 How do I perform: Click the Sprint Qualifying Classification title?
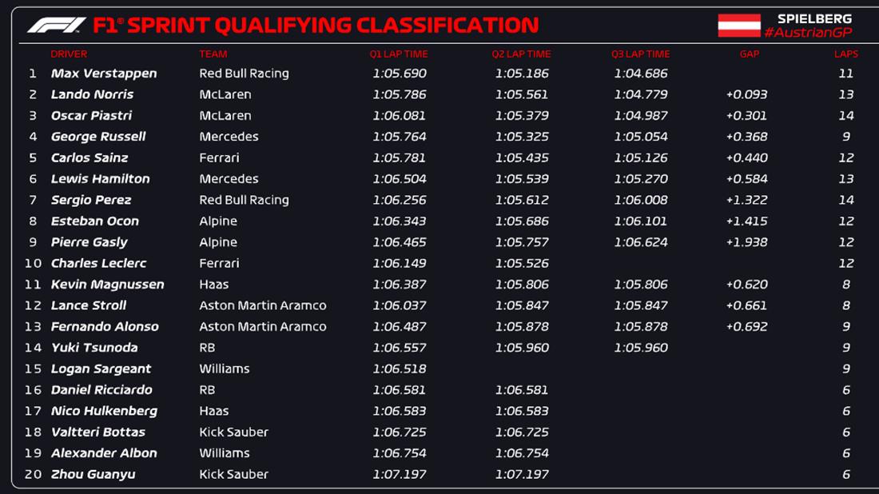coord(316,26)
